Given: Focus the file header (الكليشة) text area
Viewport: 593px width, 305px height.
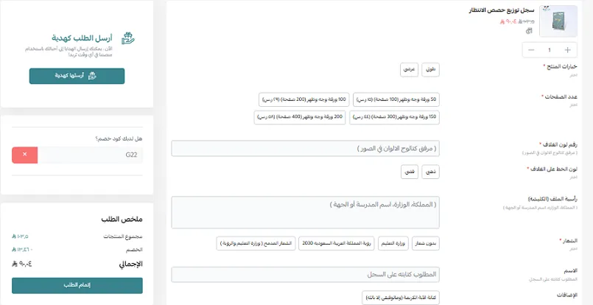Looking at the screenshot, I should 305,212.
